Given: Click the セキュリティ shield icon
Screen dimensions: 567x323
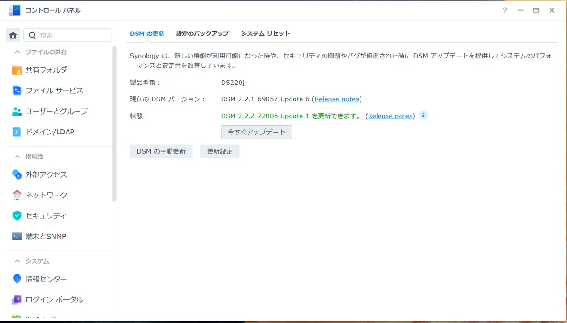Looking at the screenshot, I should (17, 215).
